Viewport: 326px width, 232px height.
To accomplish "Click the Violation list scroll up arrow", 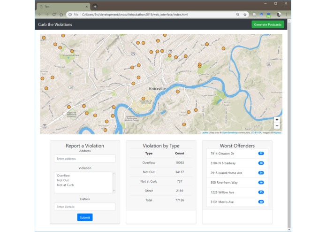I will [x=114, y=174].
